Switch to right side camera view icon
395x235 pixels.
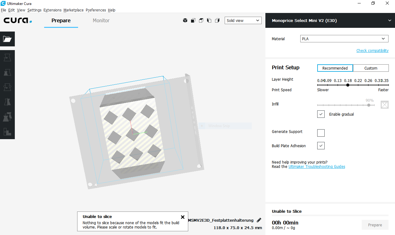[217, 20]
